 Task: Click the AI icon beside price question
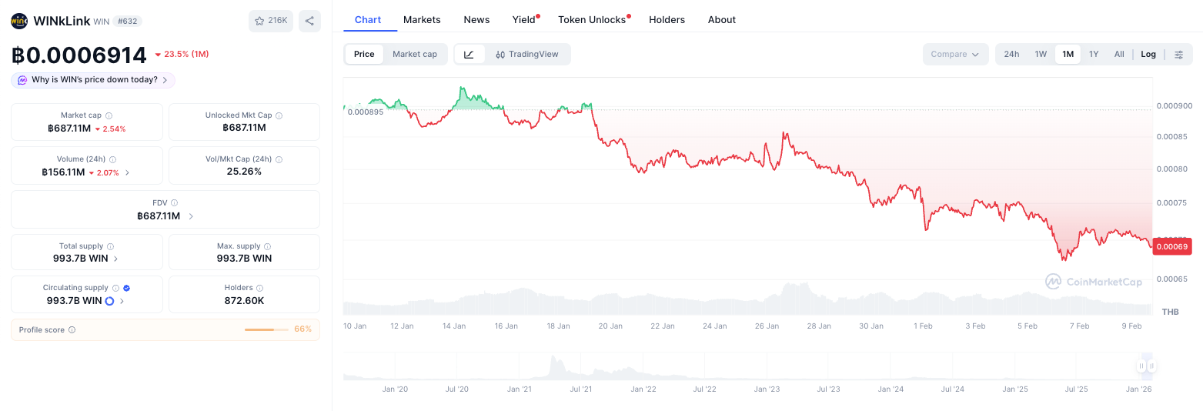(22, 80)
